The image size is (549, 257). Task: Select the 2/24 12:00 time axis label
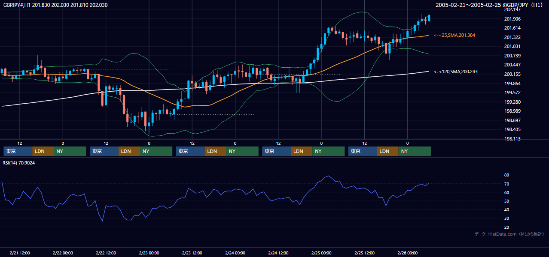(x=278, y=253)
